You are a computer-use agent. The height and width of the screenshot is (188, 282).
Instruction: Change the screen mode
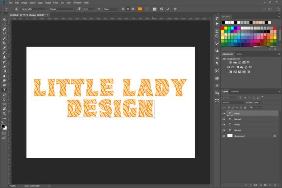(4, 137)
